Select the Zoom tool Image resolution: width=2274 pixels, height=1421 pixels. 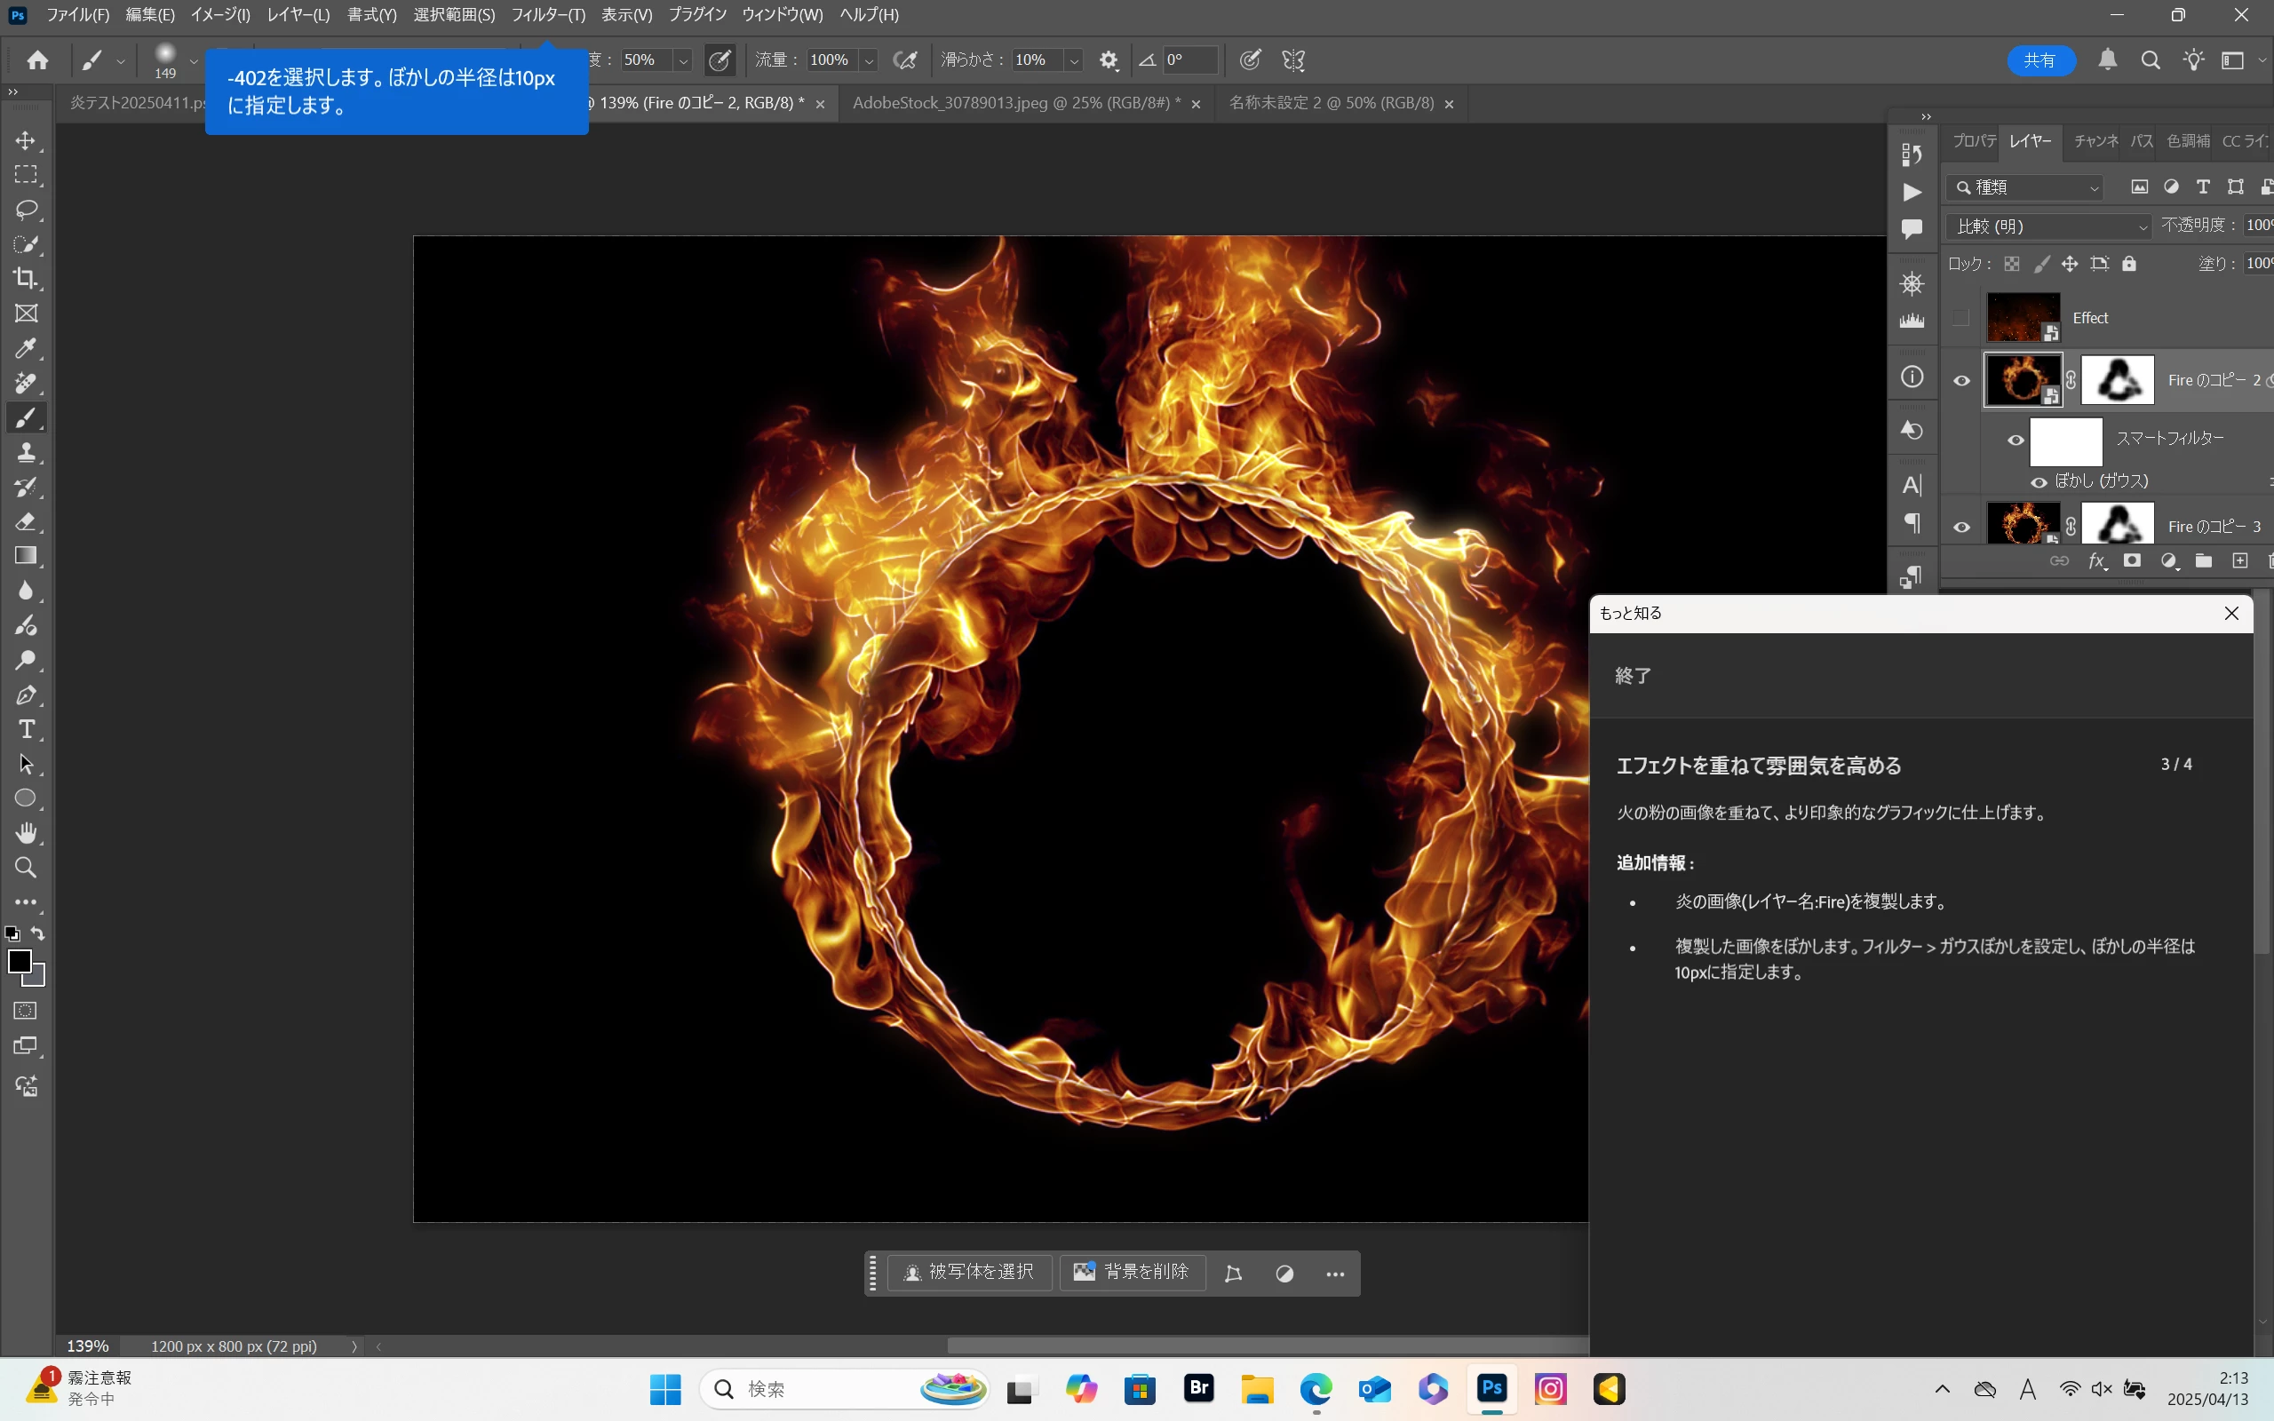26,868
